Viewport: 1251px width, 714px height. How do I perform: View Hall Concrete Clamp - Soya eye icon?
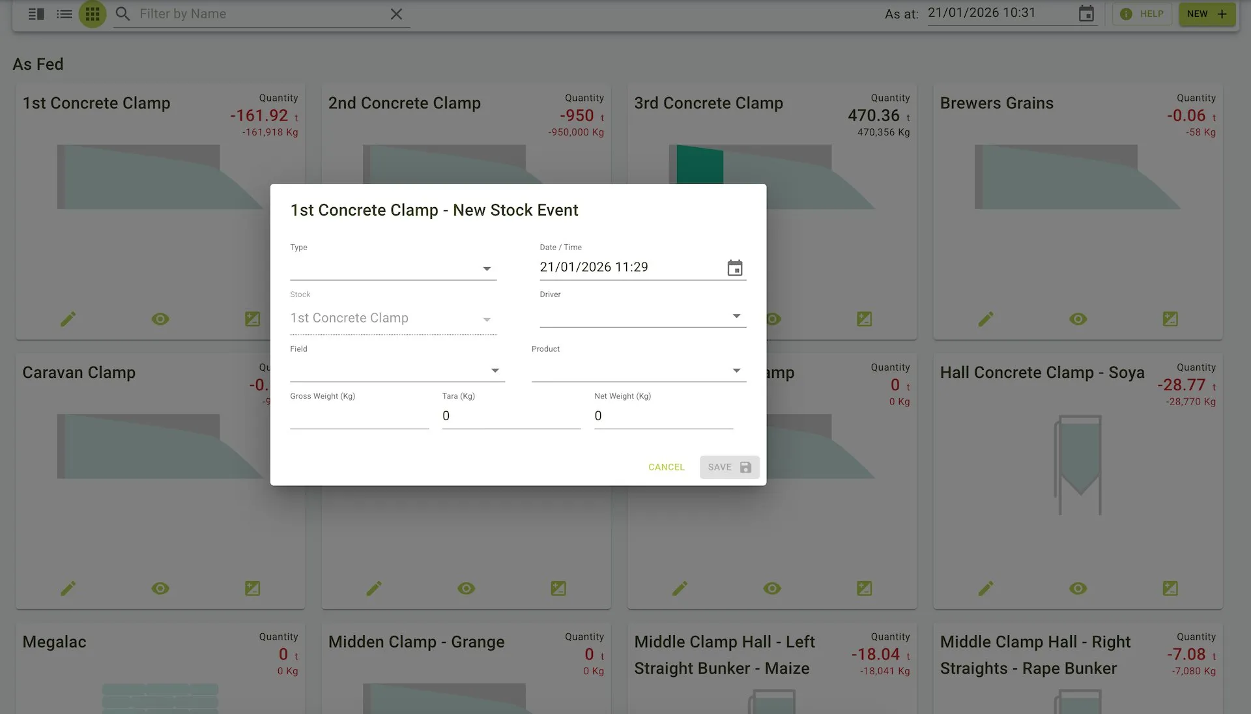click(1078, 589)
